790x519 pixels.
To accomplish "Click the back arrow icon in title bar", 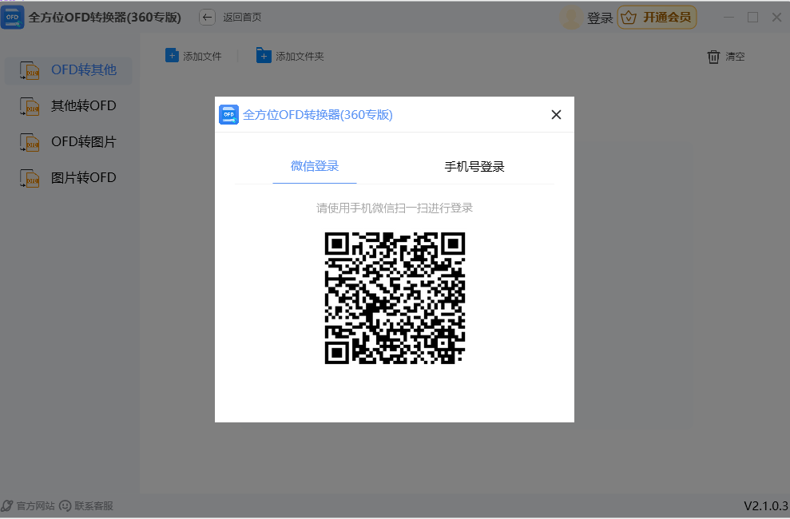I will (x=207, y=17).
